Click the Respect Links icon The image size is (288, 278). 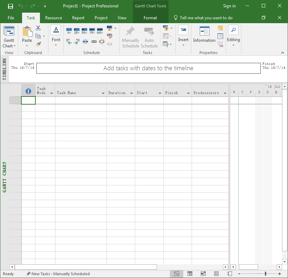point(109,36)
